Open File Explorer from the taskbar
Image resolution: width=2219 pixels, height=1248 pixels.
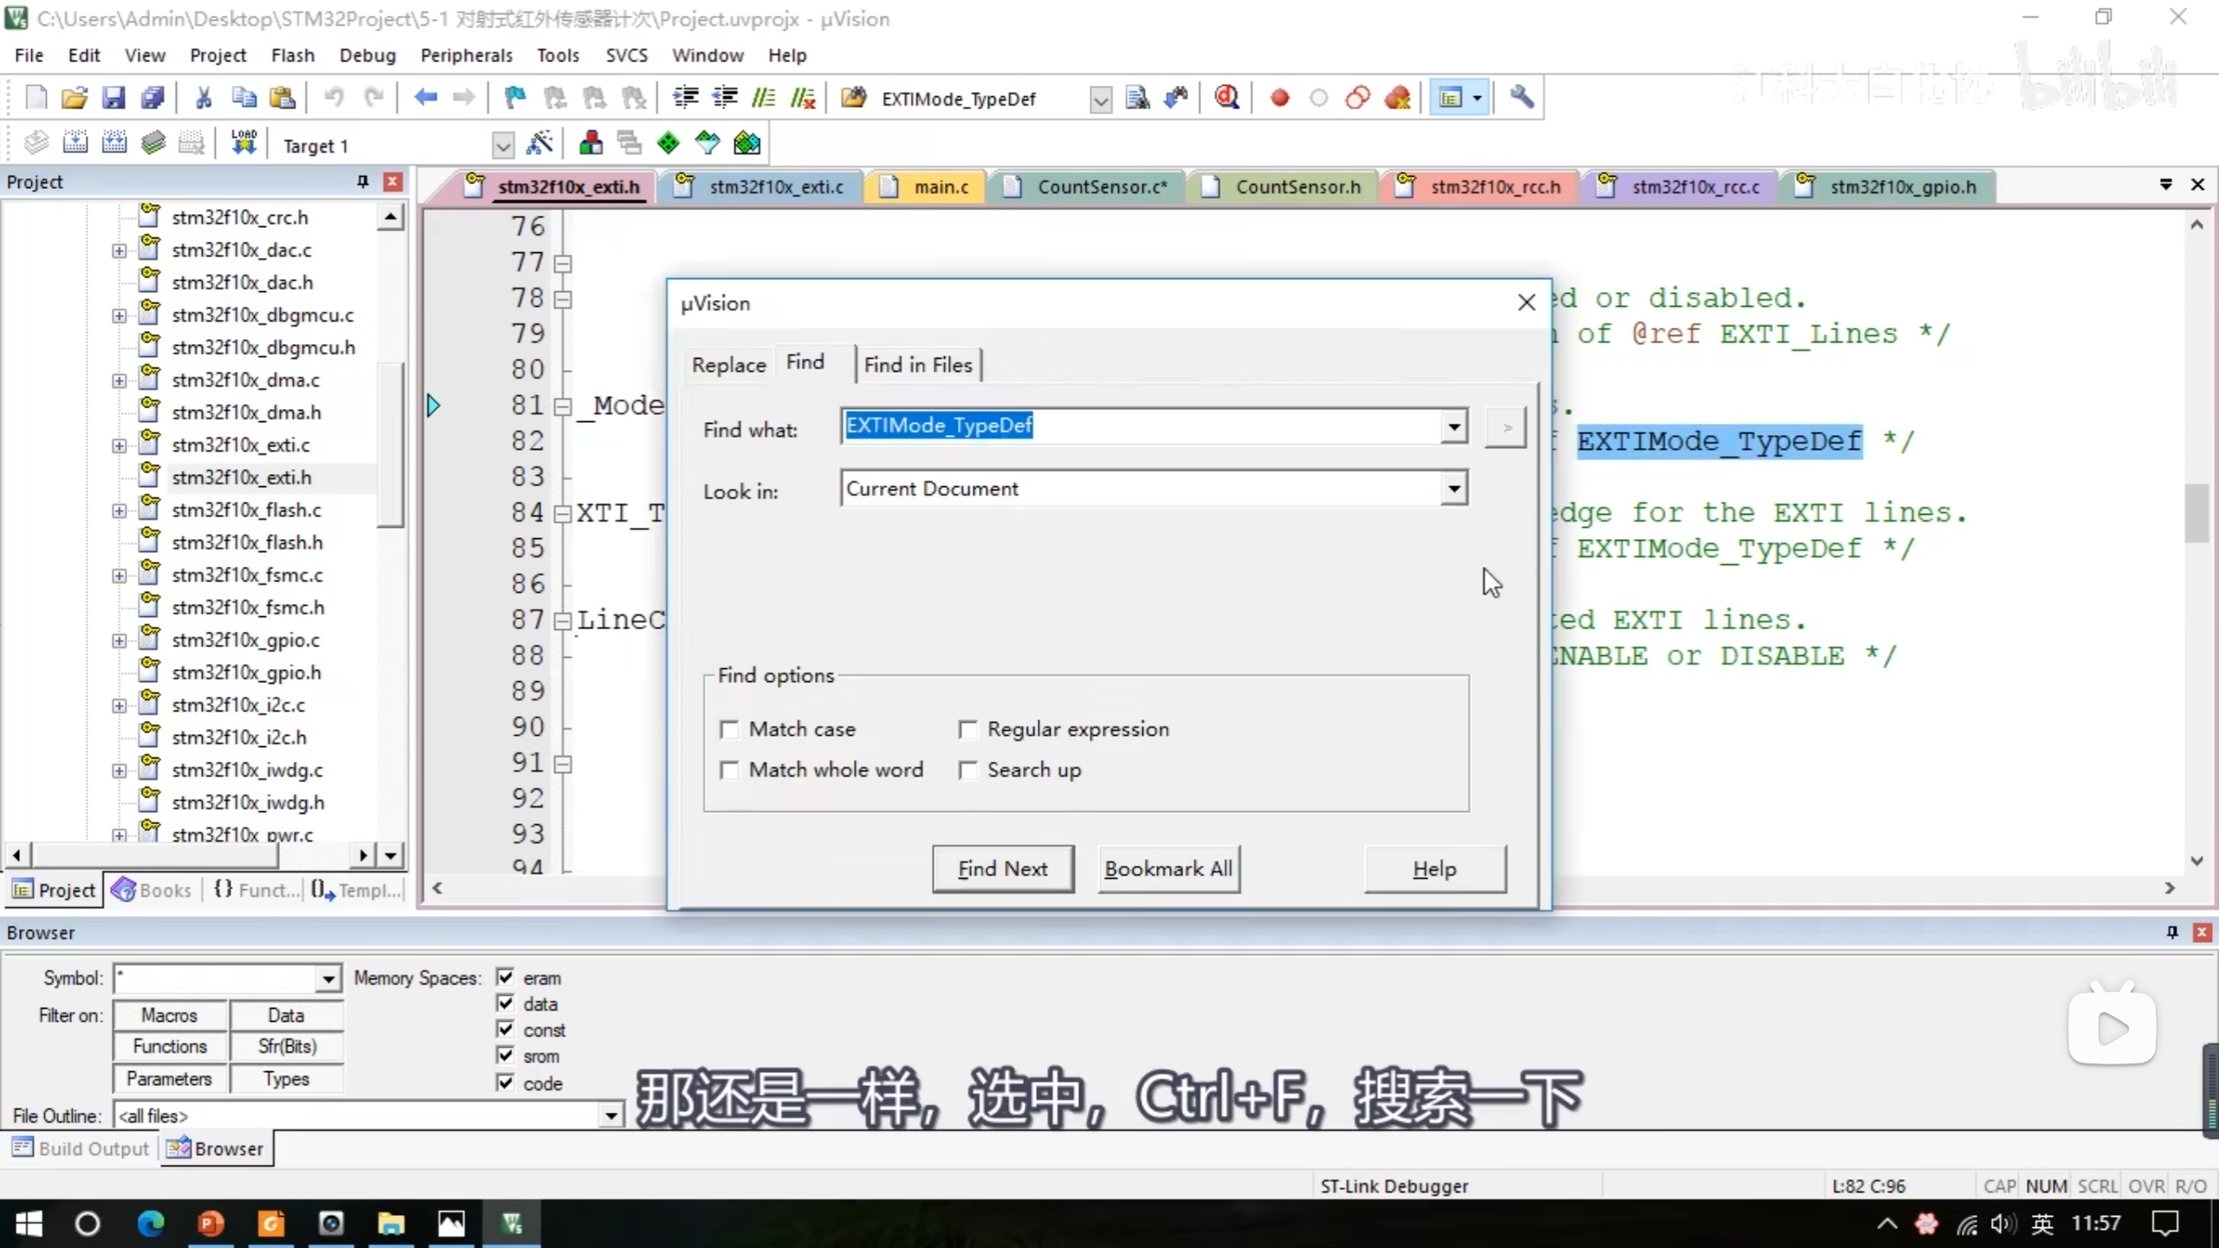pos(391,1224)
